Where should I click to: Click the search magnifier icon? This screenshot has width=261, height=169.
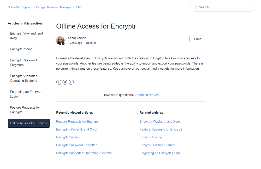click(195, 7)
